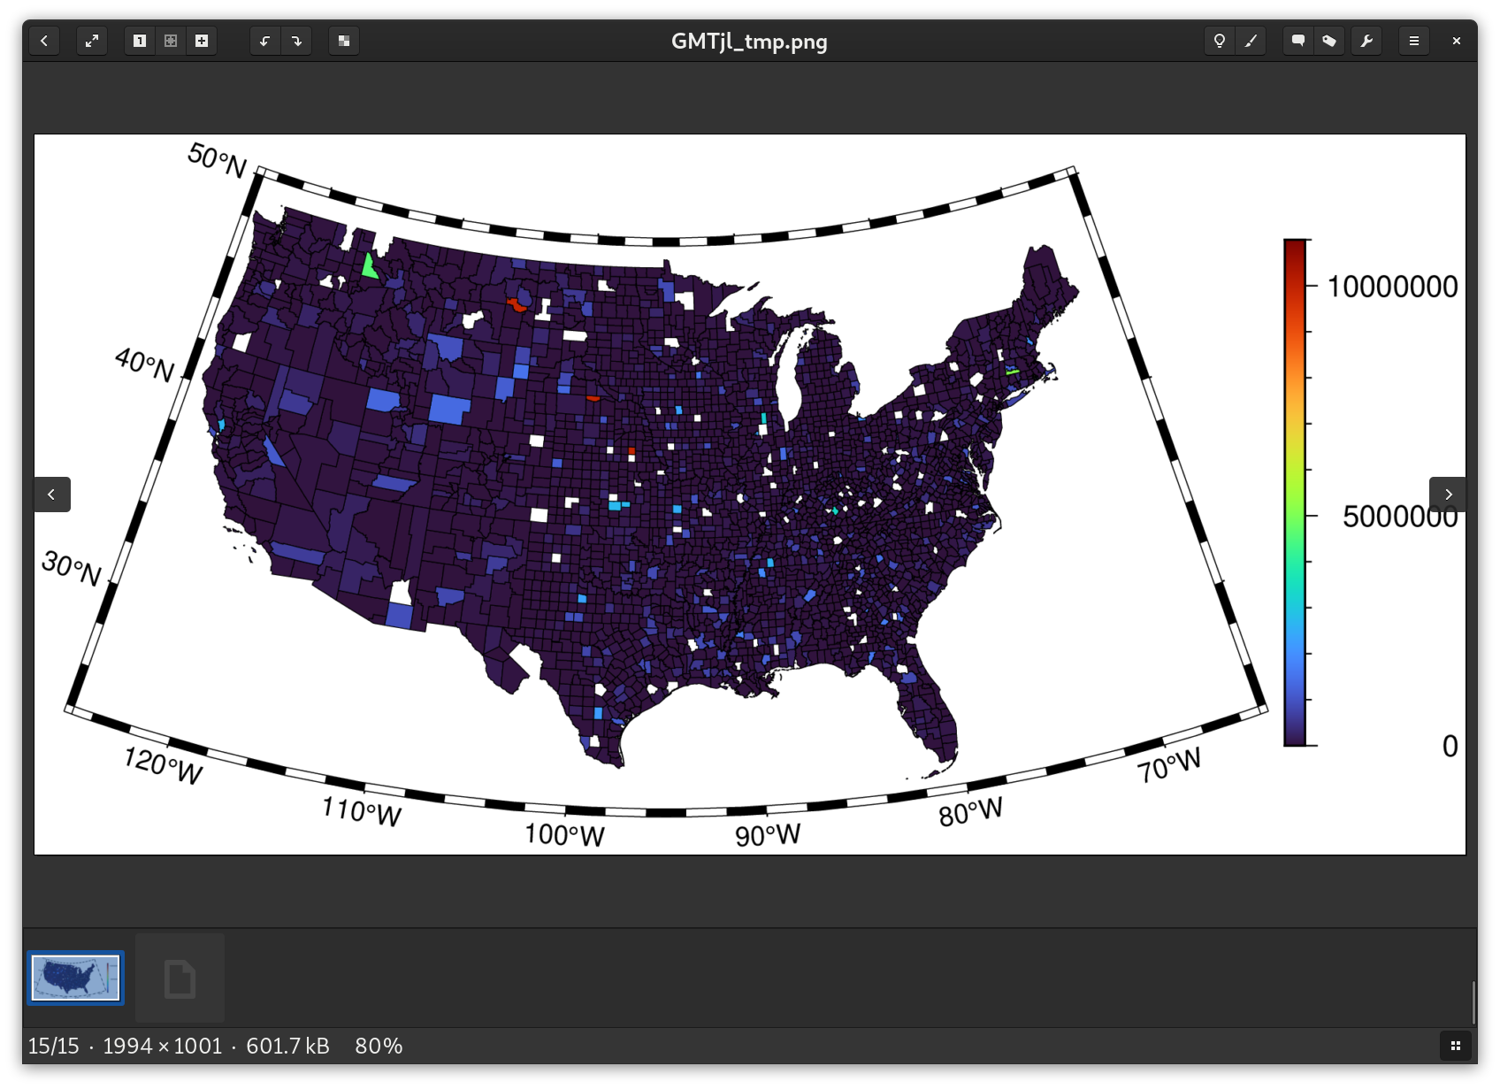Viewport: 1500px width, 1089px height.
Task: Click the 10000000 colorbar label
Action: [1392, 287]
